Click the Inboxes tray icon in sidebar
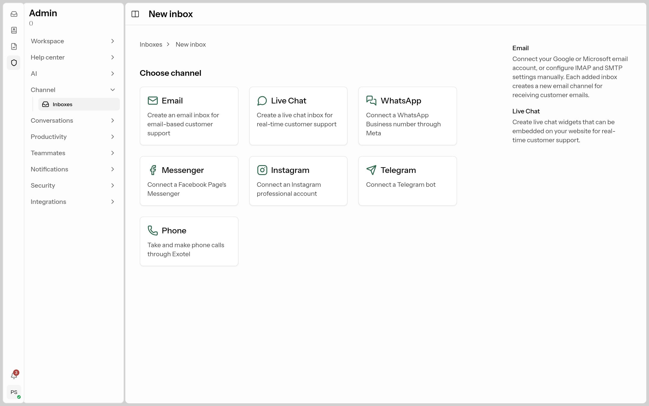This screenshot has height=406, width=649. pos(45,104)
